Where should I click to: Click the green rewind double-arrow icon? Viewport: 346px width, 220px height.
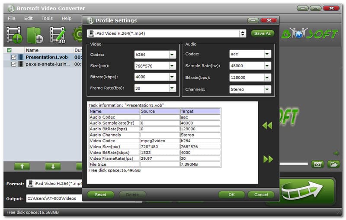267,126
